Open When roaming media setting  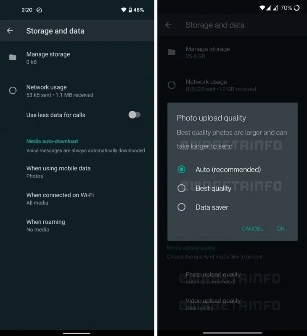coord(77,226)
